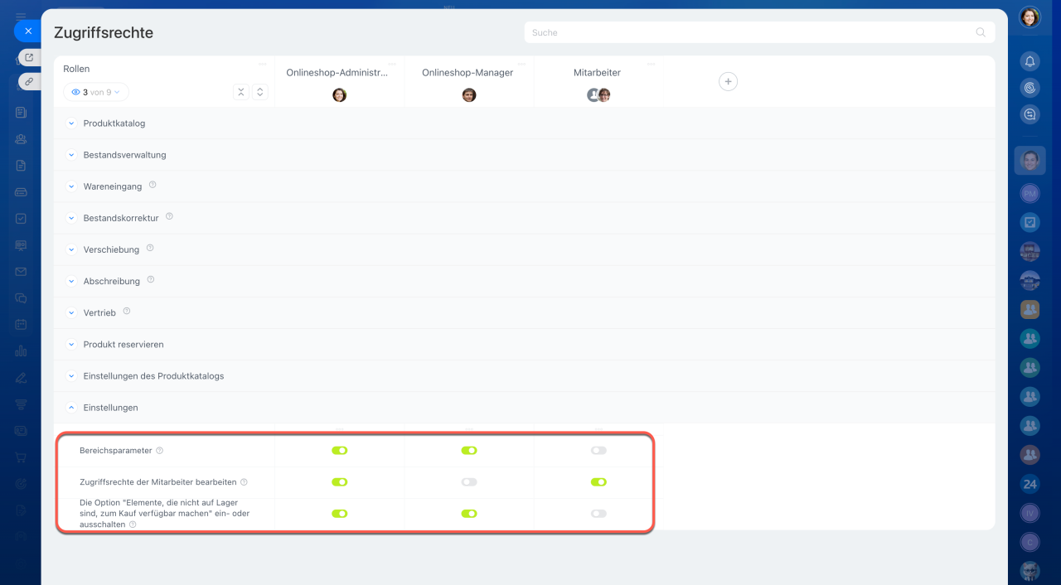
Task: Open Onlineshop-Manager column menu dots
Action: (x=521, y=64)
